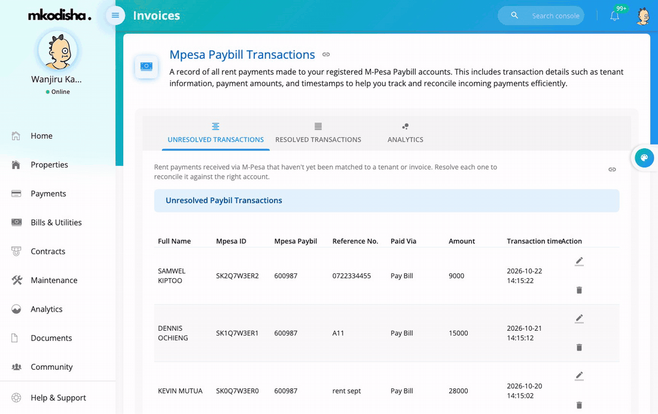Open the theme palette customizer button

644,158
